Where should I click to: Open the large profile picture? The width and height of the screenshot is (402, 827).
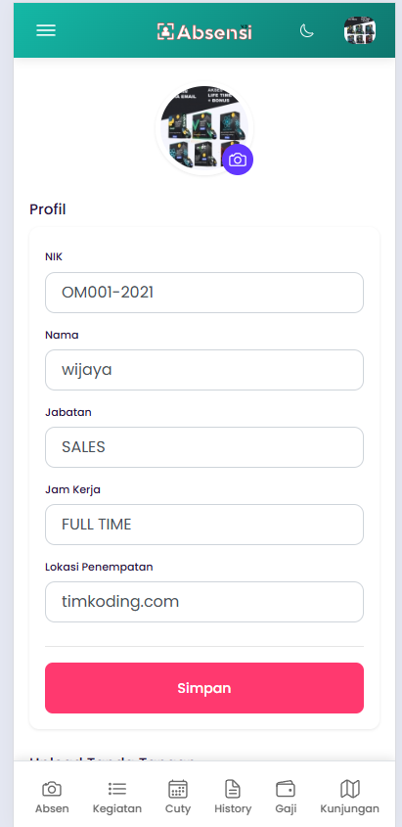click(204, 128)
